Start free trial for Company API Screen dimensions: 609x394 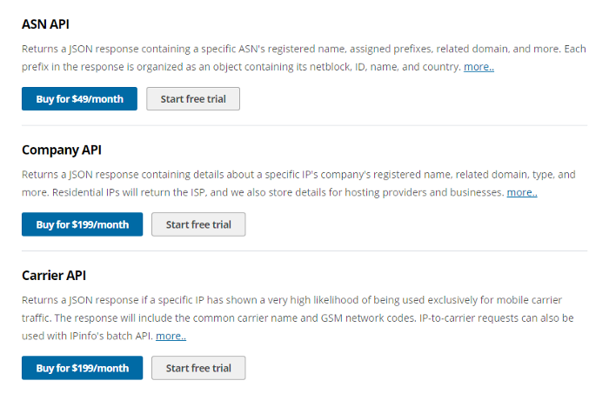pyautogui.click(x=198, y=224)
